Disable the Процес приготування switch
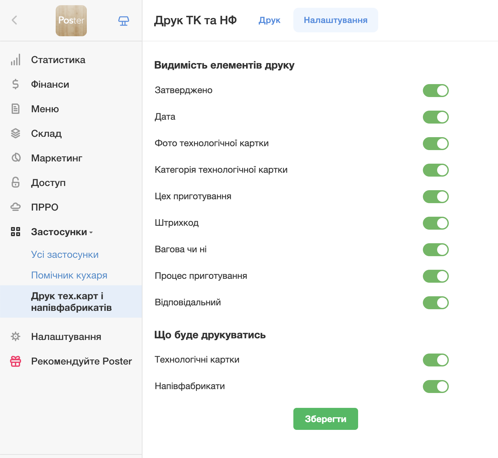Image resolution: width=498 pixels, height=458 pixels. pyautogui.click(x=436, y=276)
